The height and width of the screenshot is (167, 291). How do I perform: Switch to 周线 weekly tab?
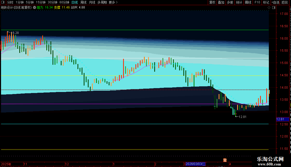(83, 2)
